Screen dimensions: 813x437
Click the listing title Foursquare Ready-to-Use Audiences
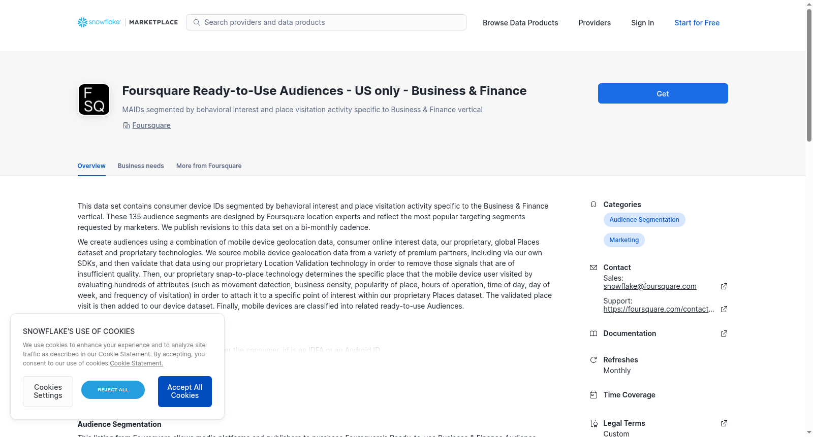click(x=324, y=91)
